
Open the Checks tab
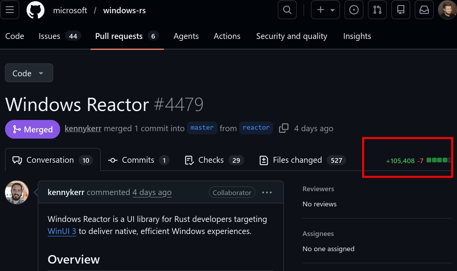(x=214, y=160)
